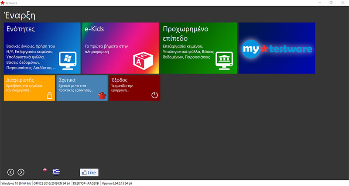Viewport: 349px width, 186px height.
Task: Click the testware star icon in title bar
Action: (x=3, y=3)
